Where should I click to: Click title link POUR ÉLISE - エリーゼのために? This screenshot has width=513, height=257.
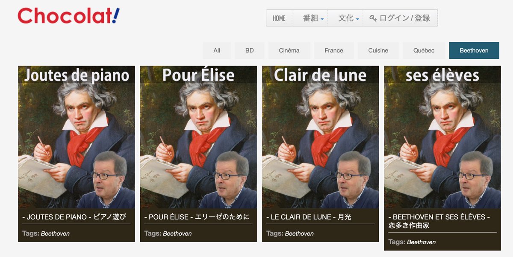197,217
